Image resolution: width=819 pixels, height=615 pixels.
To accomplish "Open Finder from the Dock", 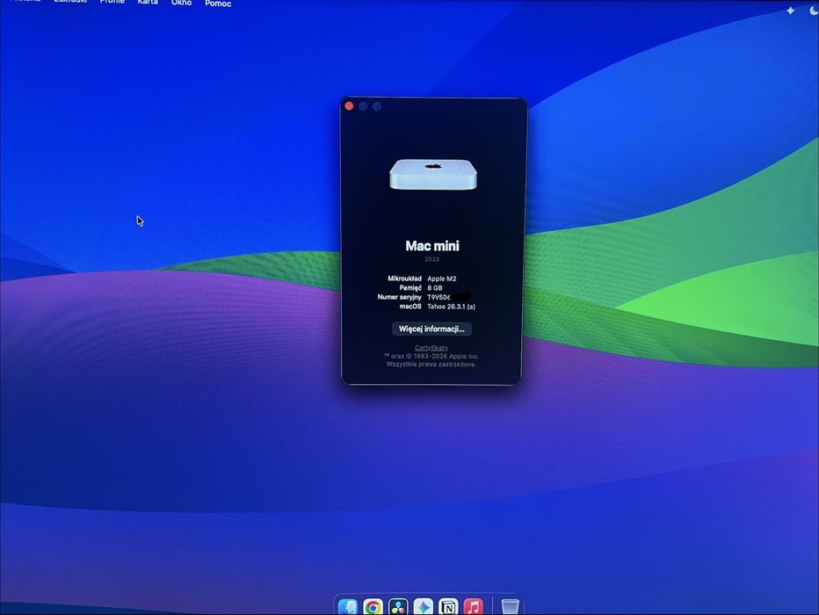I will (347, 607).
